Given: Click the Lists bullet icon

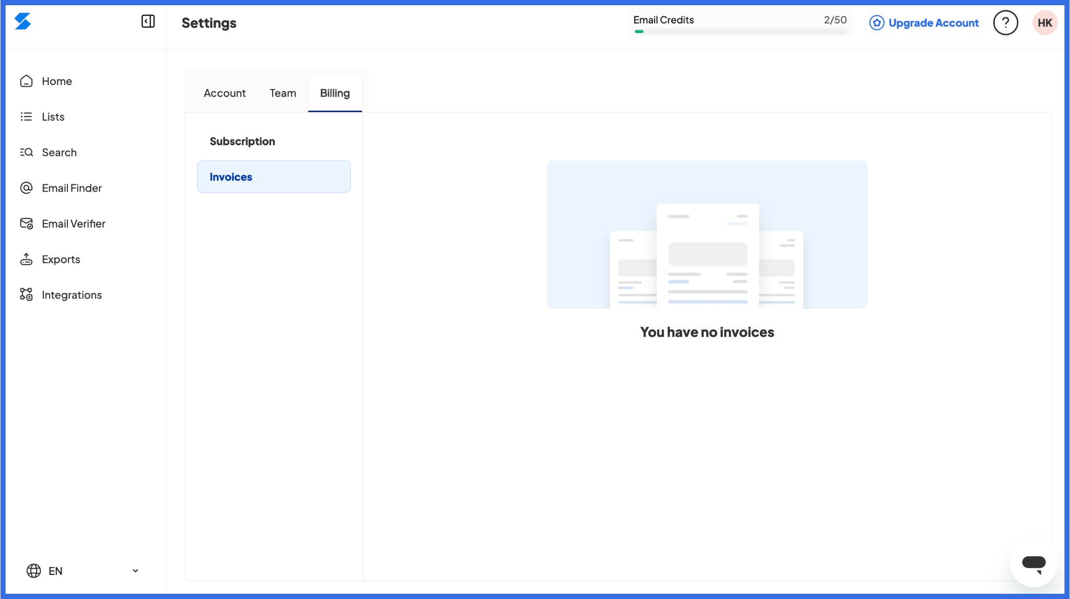Looking at the screenshot, I should (x=26, y=116).
